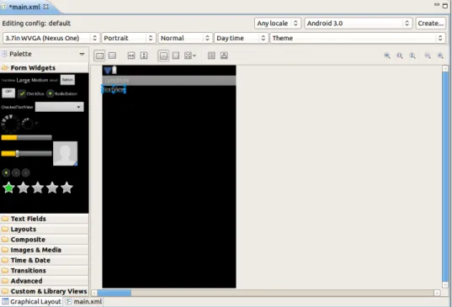Open the Normal dock mode dropdown
The image size is (452, 307).
[185, 38]
